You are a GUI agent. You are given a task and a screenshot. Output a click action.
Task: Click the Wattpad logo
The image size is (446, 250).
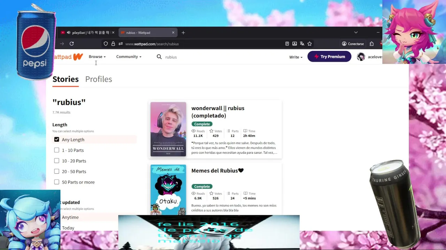click(x=68, y=57)
